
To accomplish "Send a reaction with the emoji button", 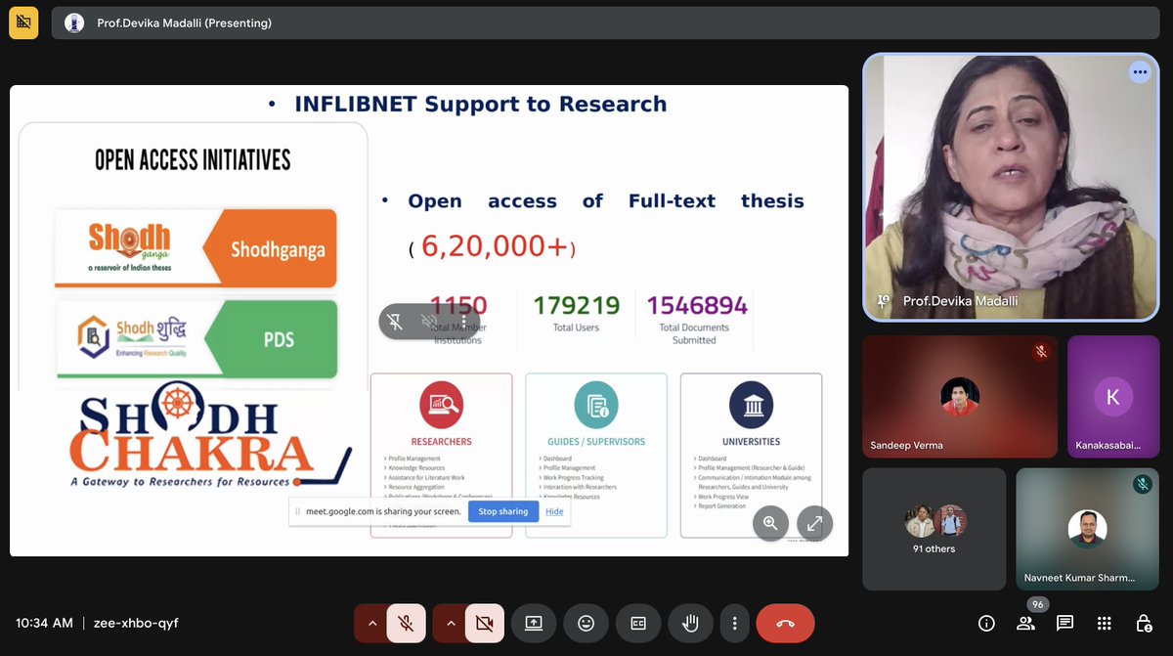I will [x=586, y=623].
